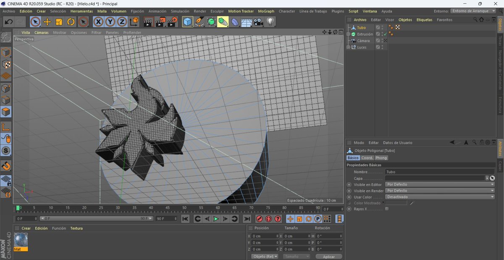Open the spline Pen tool
This screenshot has height=260, width=504.
[x=199, y=21]
